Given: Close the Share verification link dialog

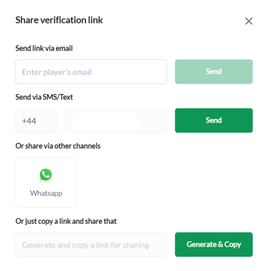Looking at the screenshot, I should click(x=249, y=21).
